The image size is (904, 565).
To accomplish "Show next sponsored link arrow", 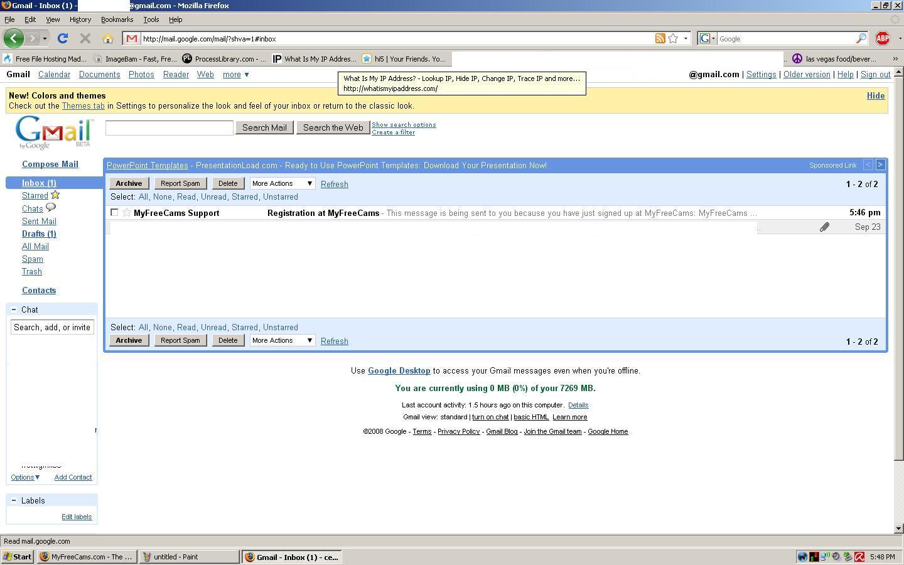I will point(880,164).
